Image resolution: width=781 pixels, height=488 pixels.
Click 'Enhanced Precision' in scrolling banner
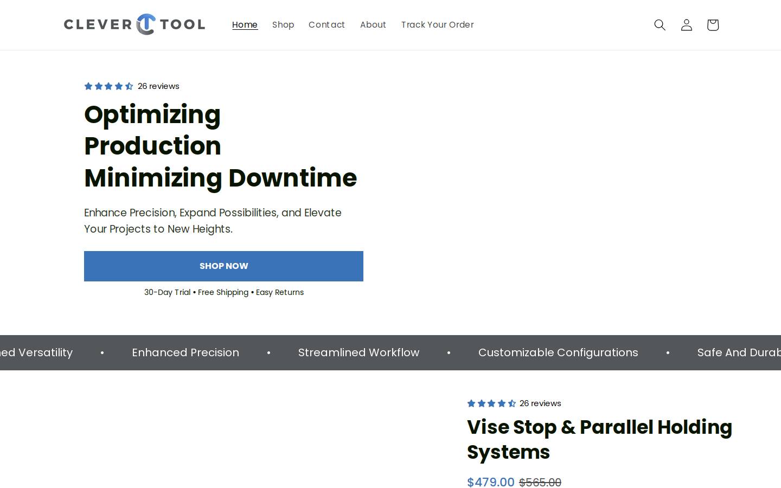[x=185, y=352]
